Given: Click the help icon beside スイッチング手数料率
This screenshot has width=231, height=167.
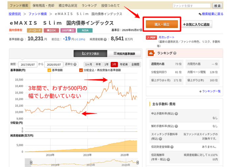Looking at the screenshot, I should (x=161, y=139).
